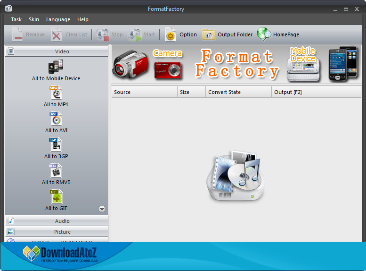Click the film strip icon on Video header
Screen dimensions: 366x271
click(x=11, y=51)
